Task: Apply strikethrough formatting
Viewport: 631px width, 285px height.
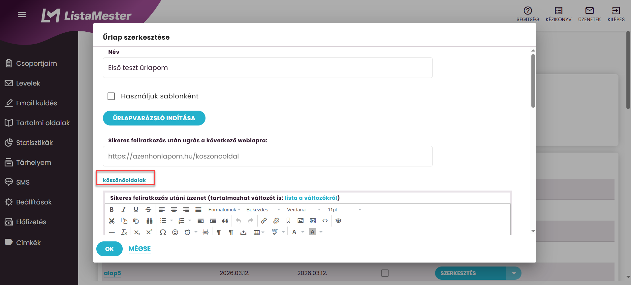Action: tap(148, 210)
